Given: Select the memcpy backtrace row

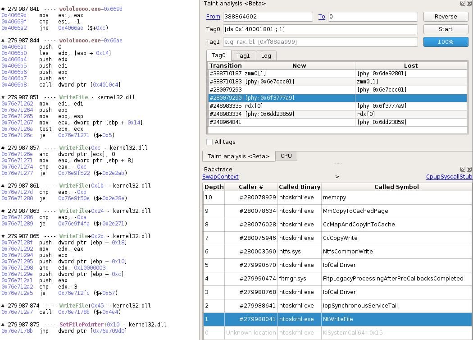Looking at the screenshot, I should 337,198.
